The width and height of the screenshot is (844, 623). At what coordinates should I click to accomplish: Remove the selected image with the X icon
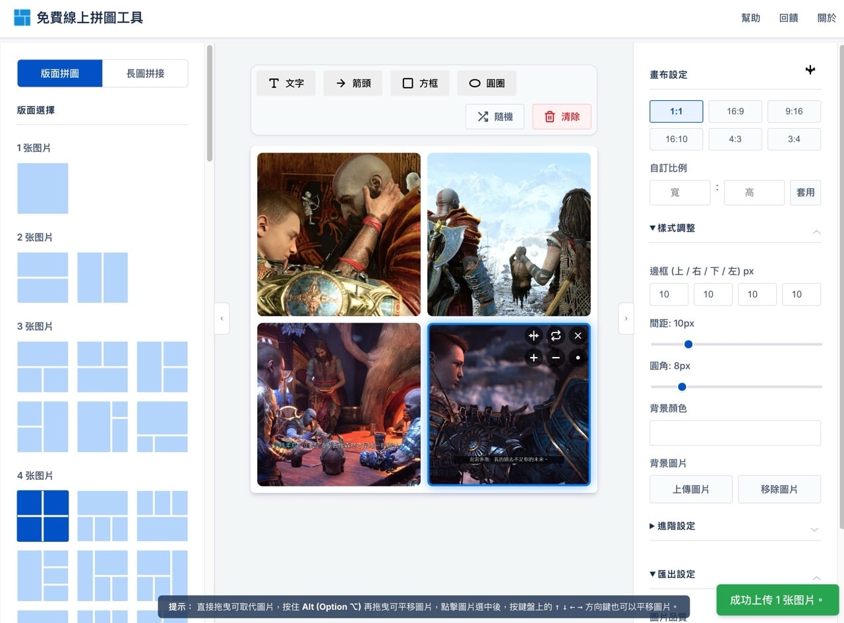[x=578, y=336]
